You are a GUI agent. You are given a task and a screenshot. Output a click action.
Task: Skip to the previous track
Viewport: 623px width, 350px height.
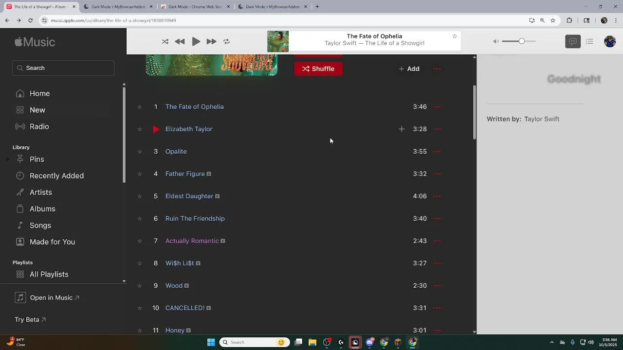coord(180,42)
